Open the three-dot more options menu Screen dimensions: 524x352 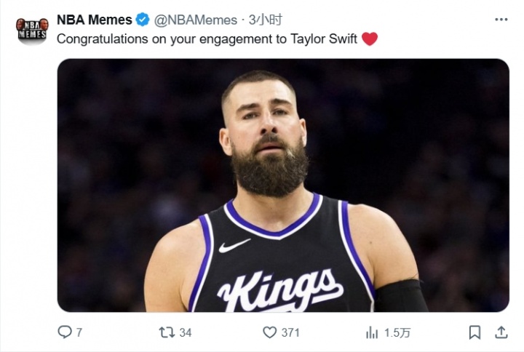click(x=501, y=20)
